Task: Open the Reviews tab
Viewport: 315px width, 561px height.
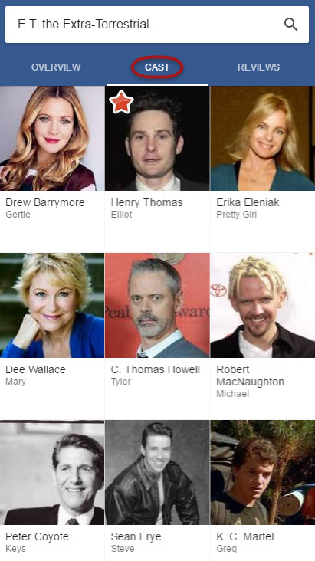Action: click(258, 67)
